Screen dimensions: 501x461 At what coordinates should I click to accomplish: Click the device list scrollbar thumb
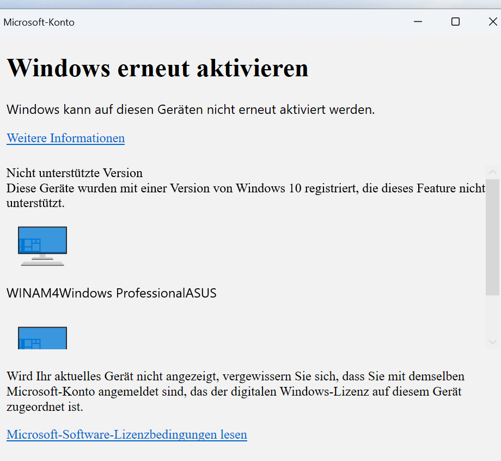(x=492, y=237)
